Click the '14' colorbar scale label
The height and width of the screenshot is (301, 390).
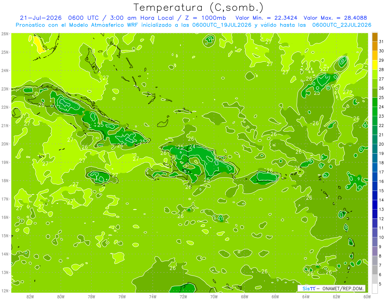(x=382, y=200)
